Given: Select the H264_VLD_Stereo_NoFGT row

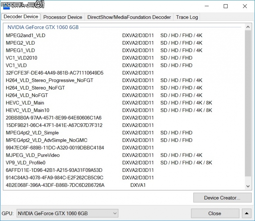Looking at the screenshot, I should (124, 88).
